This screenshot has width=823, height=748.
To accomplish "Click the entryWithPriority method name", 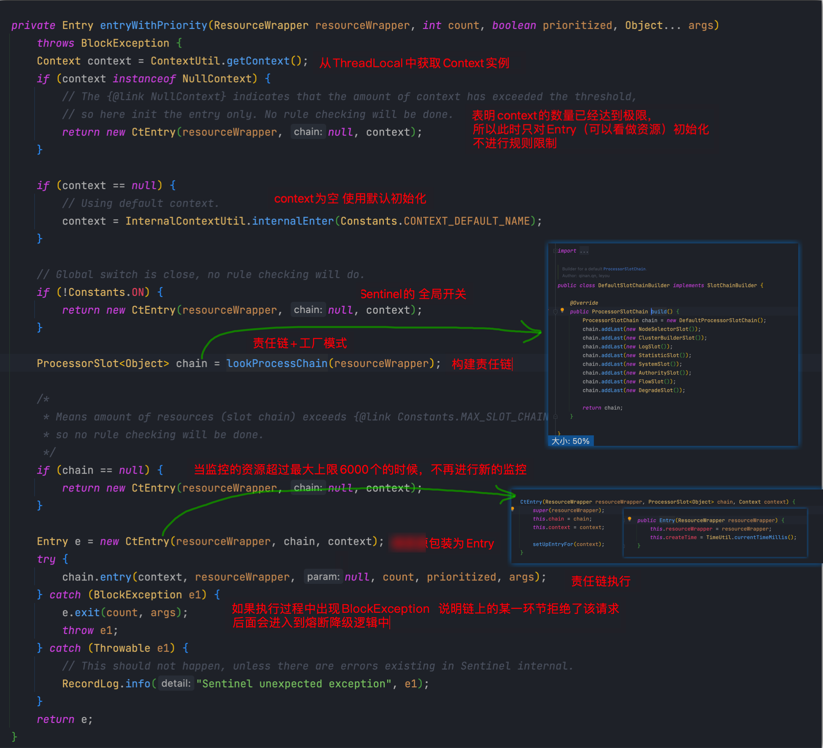I will (154, 25).
